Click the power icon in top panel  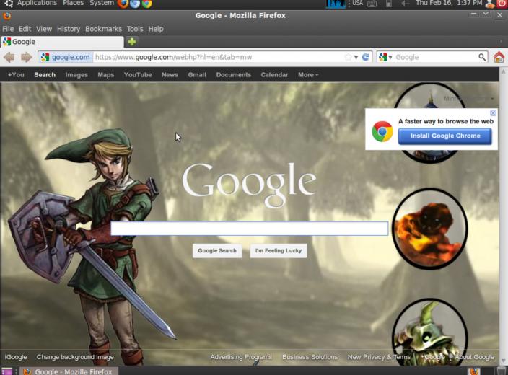click(x=502, y=4)
